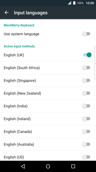Image resolution: width=96 pixels, height=172 pixels.
Task: Switch on English (Singapore) input
Action: (86, 80)
